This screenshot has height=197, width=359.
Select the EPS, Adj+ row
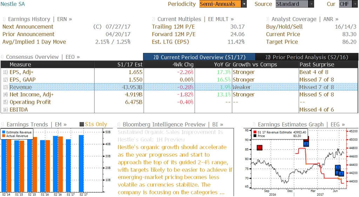pyautogui.click(x=179, y=72)
